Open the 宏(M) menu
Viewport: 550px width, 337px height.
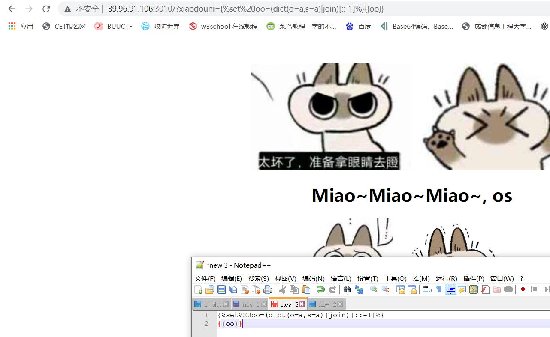click(x=421, y=278)
